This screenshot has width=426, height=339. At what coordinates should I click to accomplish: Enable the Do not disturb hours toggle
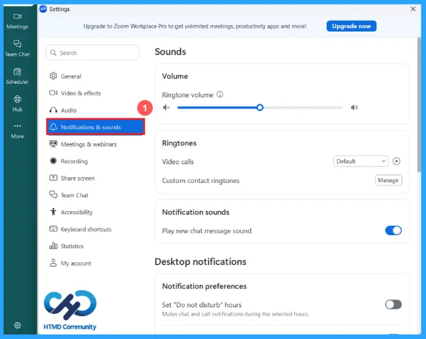393,304
